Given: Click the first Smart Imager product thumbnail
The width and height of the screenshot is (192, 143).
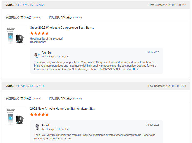Looking at the screenshot, I should 15,36.
